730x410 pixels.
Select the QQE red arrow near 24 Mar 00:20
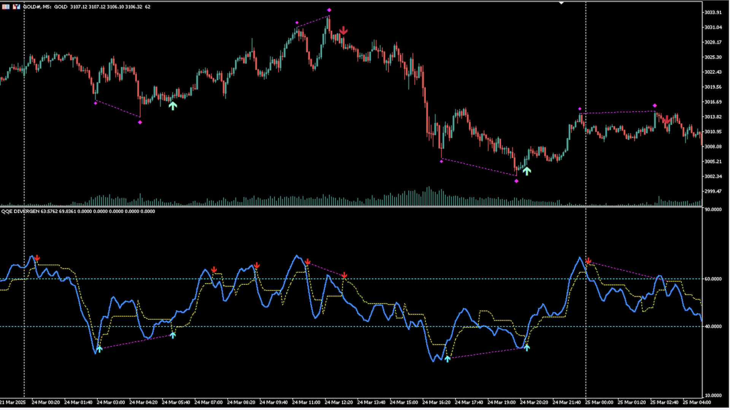click(x=37, y=258)
